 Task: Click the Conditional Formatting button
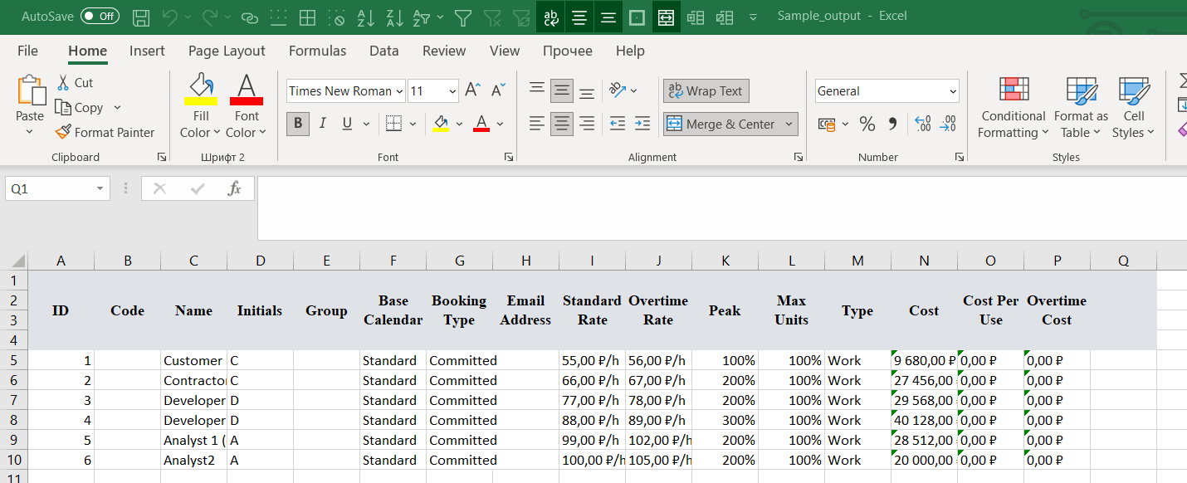[x=1013, y=107]
